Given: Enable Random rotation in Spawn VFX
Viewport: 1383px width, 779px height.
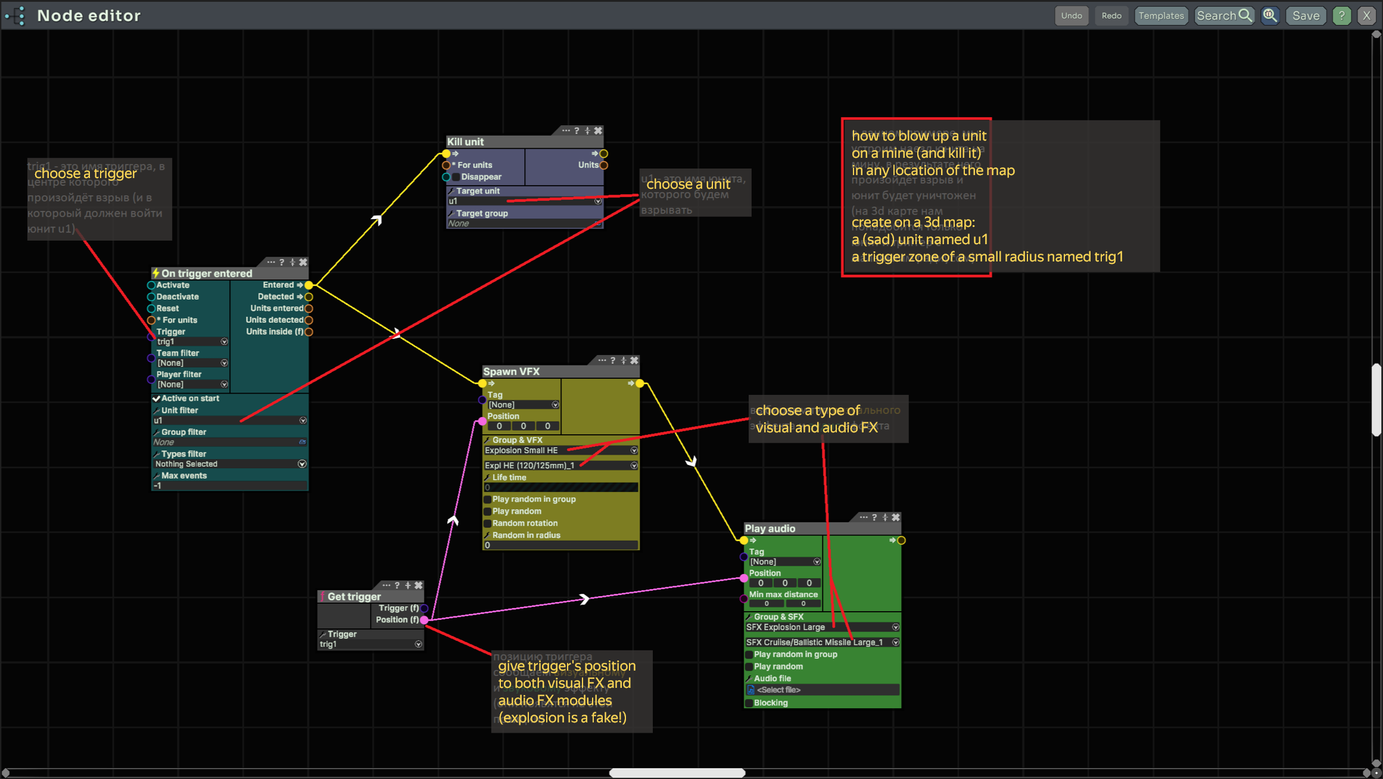Looking at the screenshot, I should tap(488, 524).
